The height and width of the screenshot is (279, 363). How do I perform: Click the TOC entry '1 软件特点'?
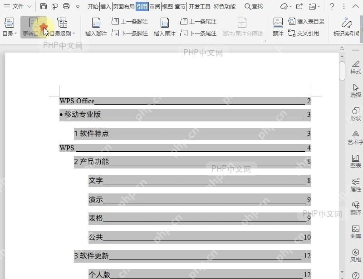[x=192, y=133]
